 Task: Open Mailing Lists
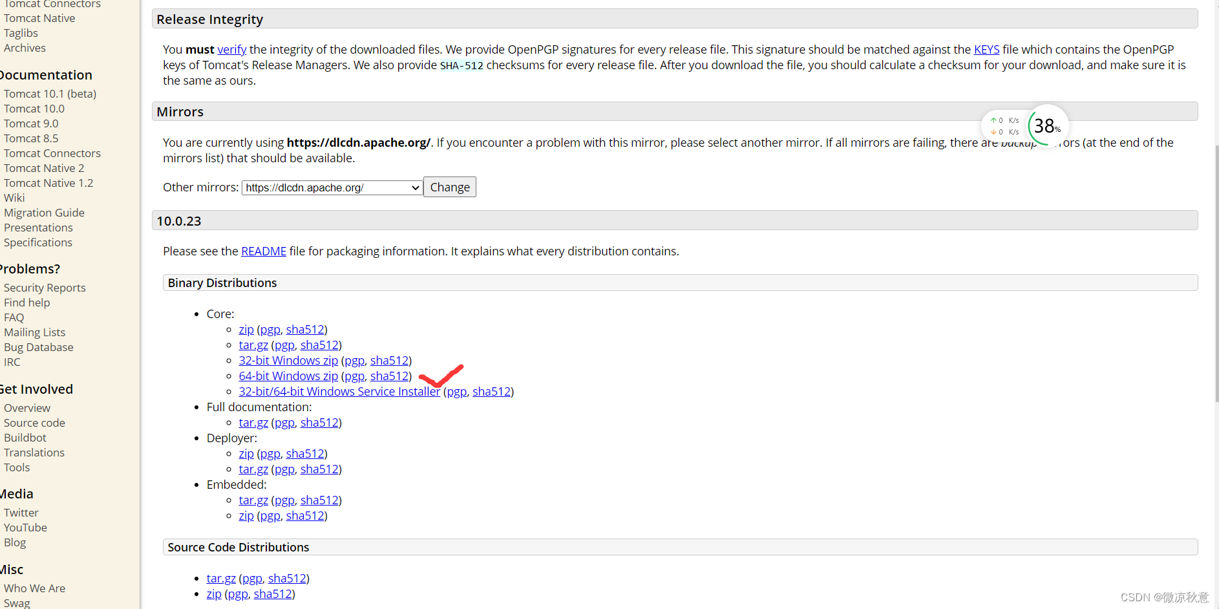34,332
